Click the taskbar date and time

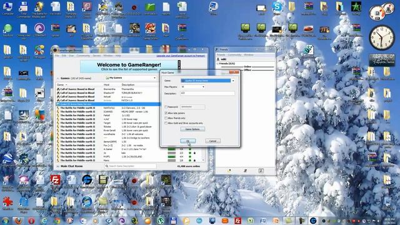click(x=389, y=221)
